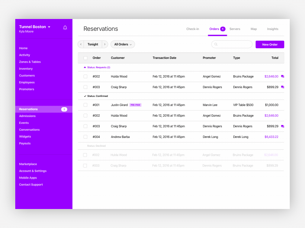This screenshot has height=228, width=305.
Task: Open the All Orders filter dropdown
Action: [122, 44]
